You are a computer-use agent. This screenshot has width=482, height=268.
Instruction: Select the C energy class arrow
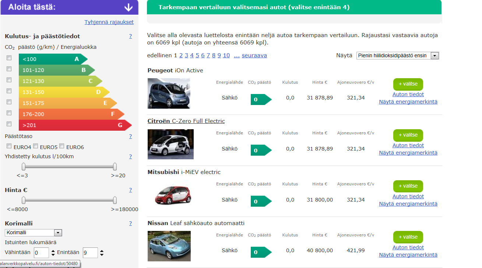[60, 81]
